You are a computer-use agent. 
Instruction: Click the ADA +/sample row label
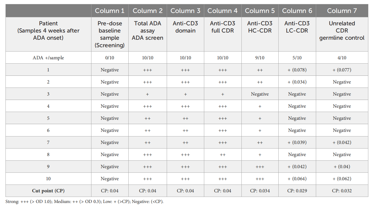[x=48, y=58]
